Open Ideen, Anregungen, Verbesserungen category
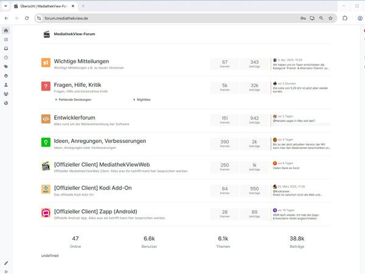365x274 pixels. [100, 141]
